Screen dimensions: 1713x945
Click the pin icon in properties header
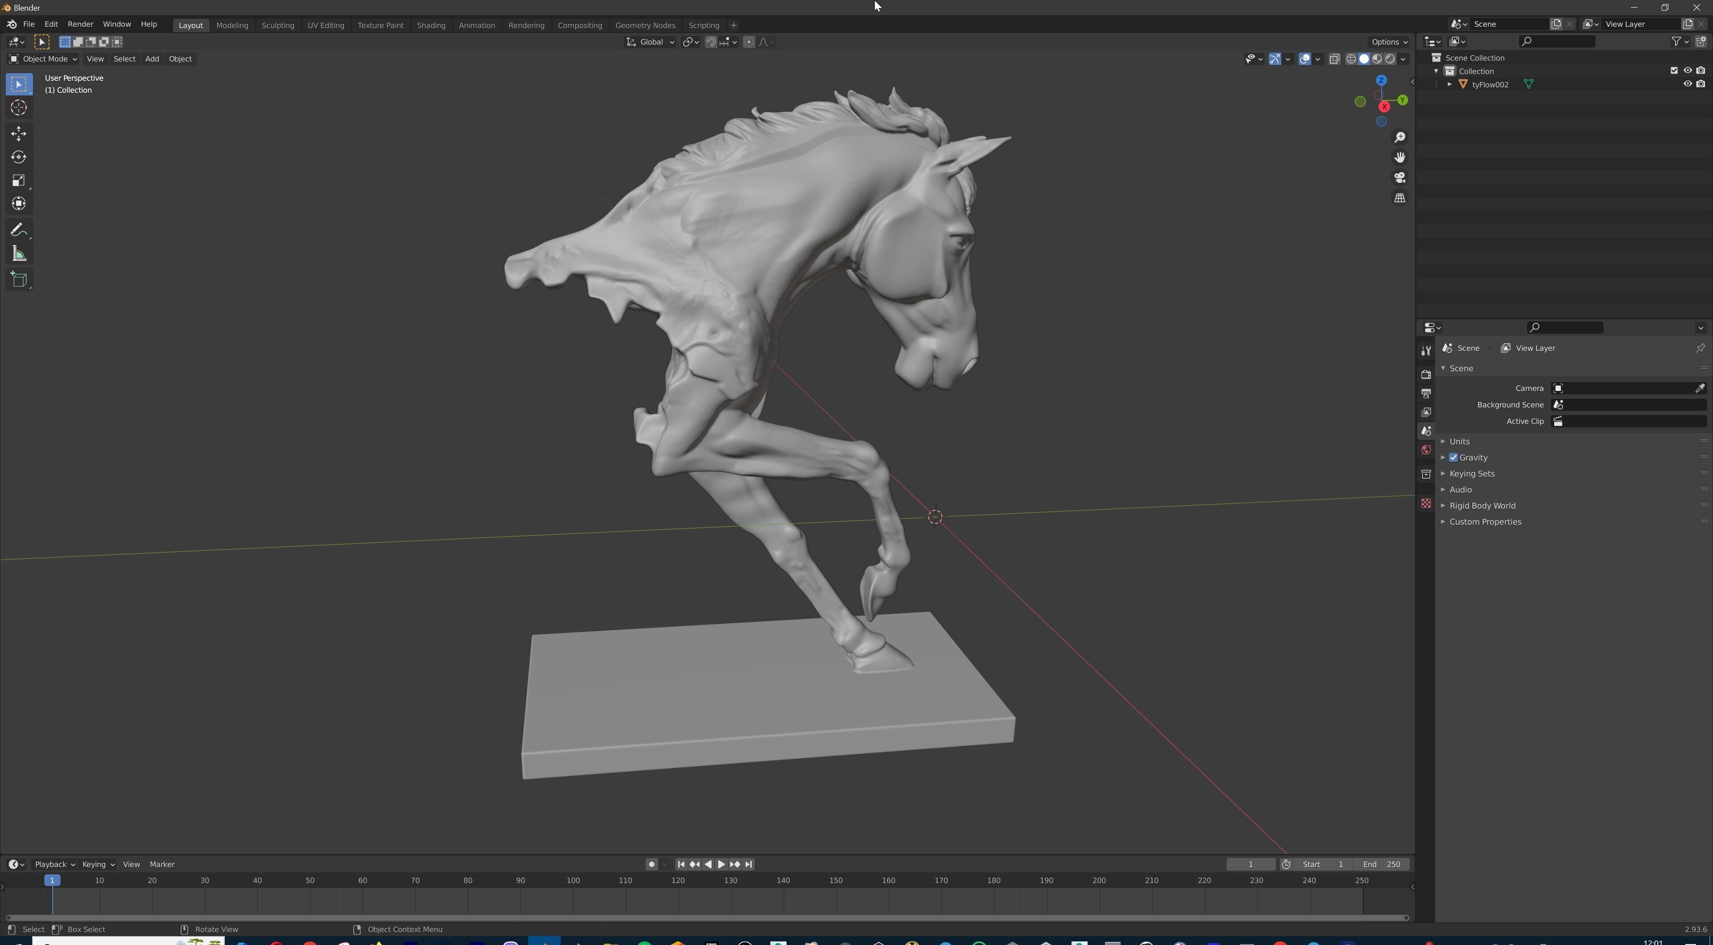tap(1700, 348)
